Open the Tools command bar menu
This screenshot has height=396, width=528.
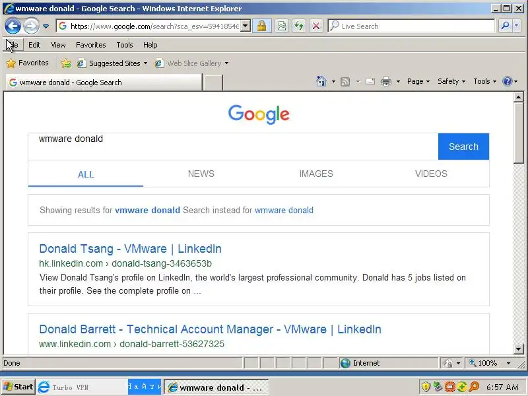tap(484, 81)
